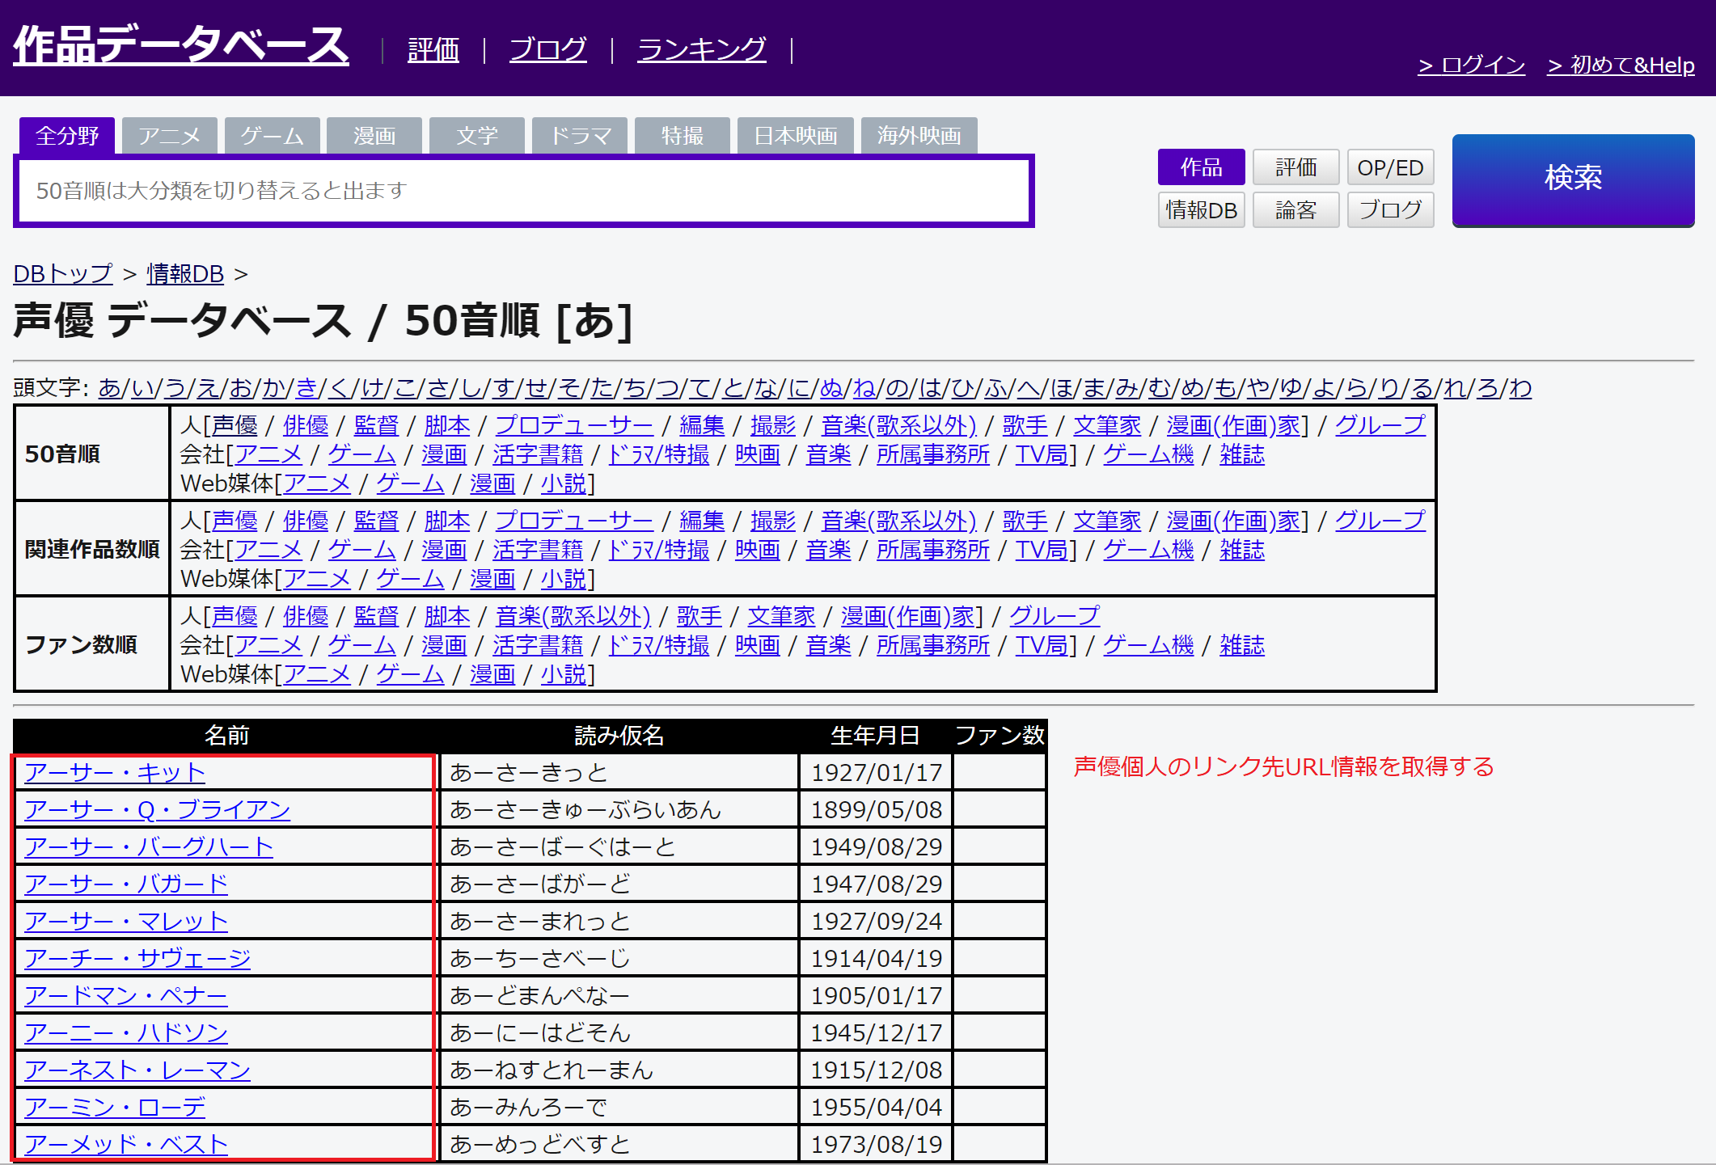The image size is (1716, 1165).
Task: Select the 論客 search type button
Action: point(1295,210)
